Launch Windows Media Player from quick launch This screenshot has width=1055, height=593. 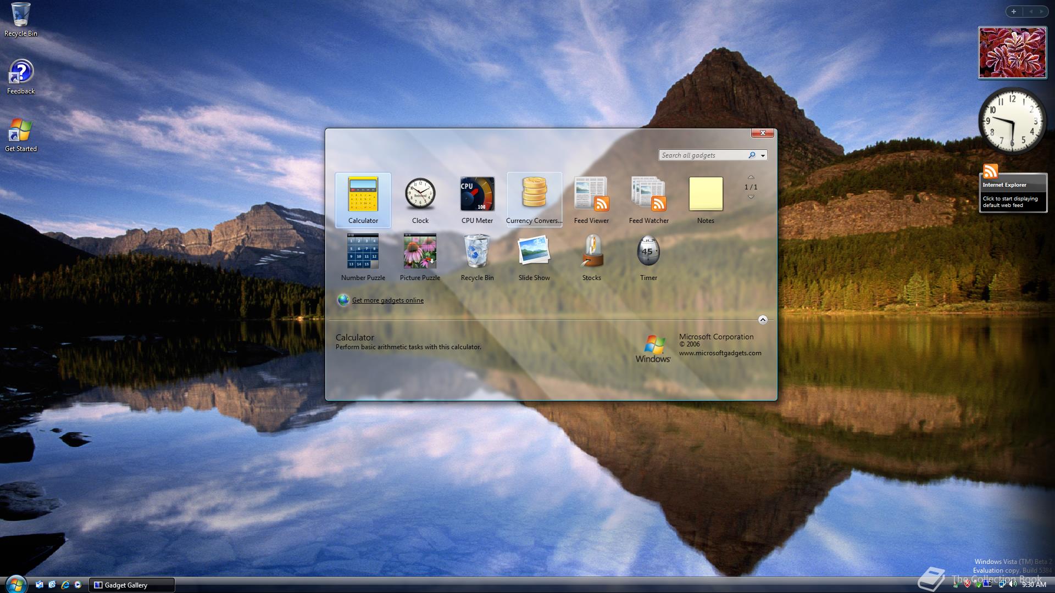(x=78, y=585)
